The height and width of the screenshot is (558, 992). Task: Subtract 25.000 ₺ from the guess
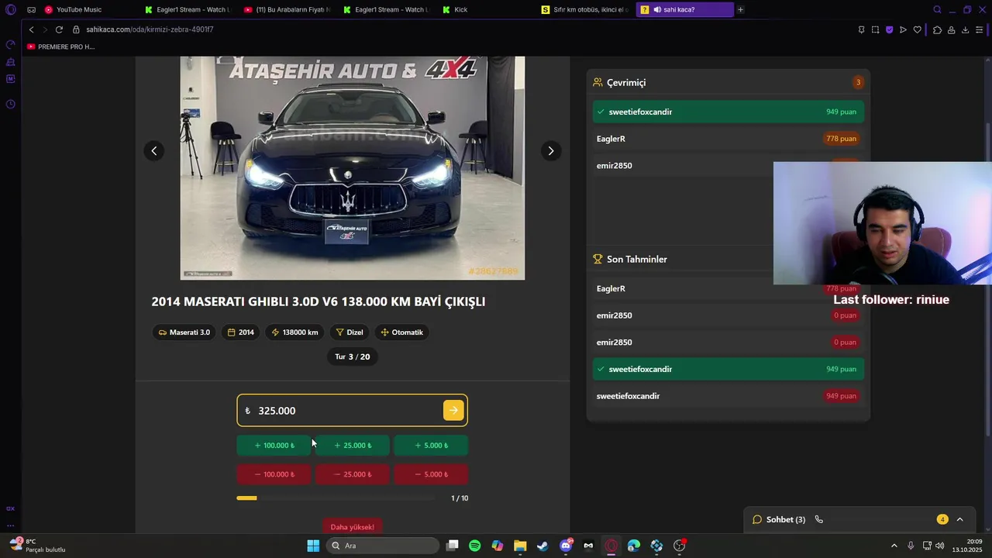[x=353, y=474]
